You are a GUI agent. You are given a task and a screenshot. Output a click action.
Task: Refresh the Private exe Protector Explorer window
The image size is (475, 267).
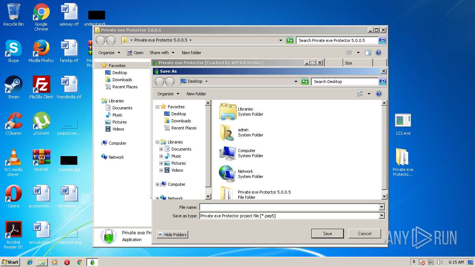click(x=290, y=40)
